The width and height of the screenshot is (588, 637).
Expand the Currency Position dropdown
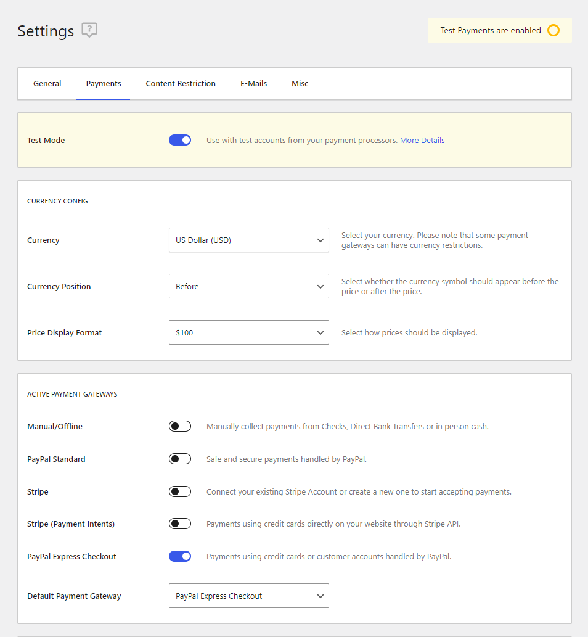point(249,286)
